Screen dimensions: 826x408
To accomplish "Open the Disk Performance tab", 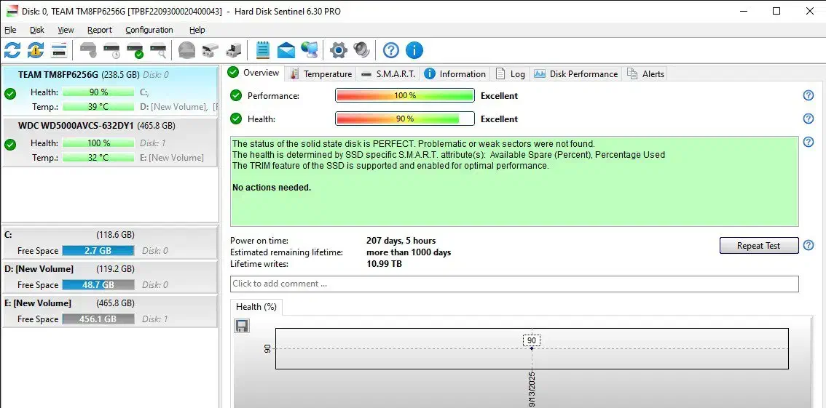I will tap(576, 73).
